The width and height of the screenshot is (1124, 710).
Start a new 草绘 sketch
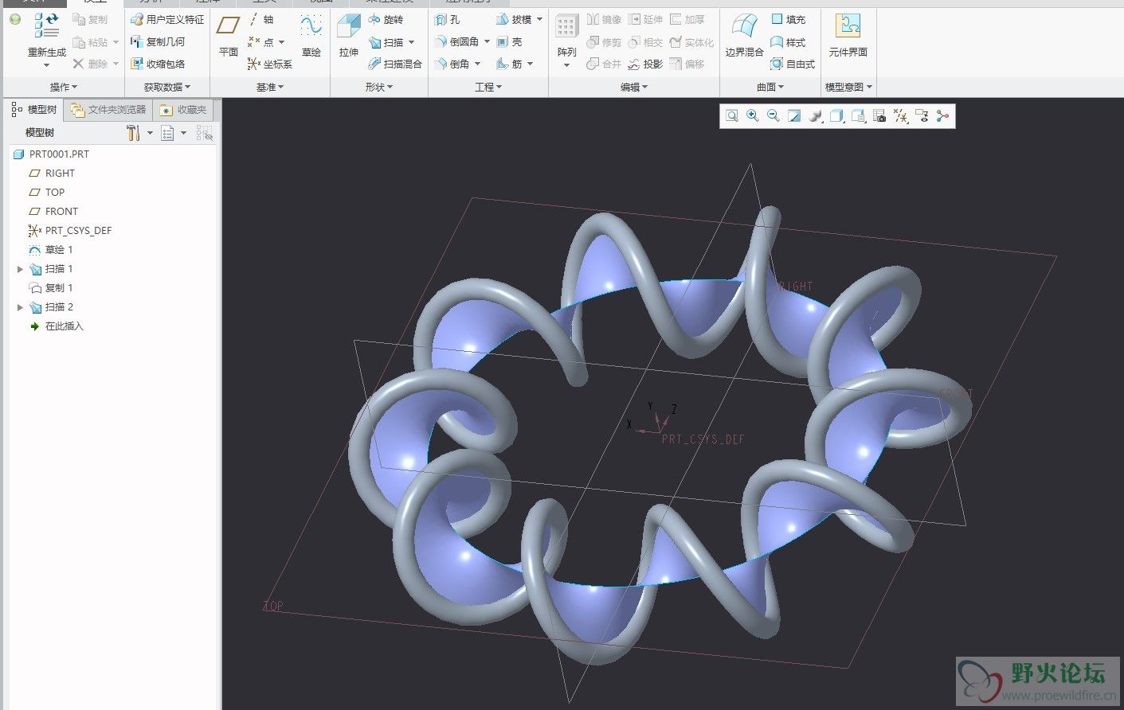pos(311,36)
